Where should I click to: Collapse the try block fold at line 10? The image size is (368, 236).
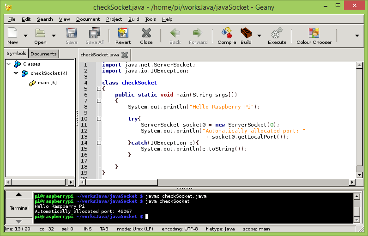click(99, 119)
